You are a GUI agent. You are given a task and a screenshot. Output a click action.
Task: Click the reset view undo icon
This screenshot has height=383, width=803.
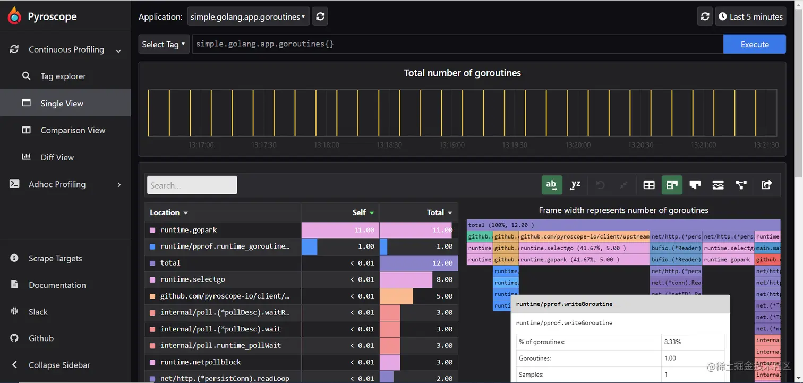coord(601,185)
